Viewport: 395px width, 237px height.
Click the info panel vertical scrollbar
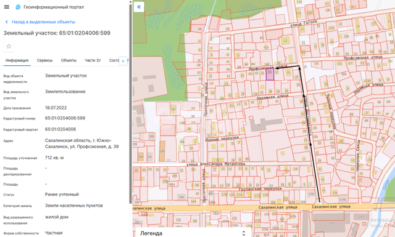pos(130,103)
